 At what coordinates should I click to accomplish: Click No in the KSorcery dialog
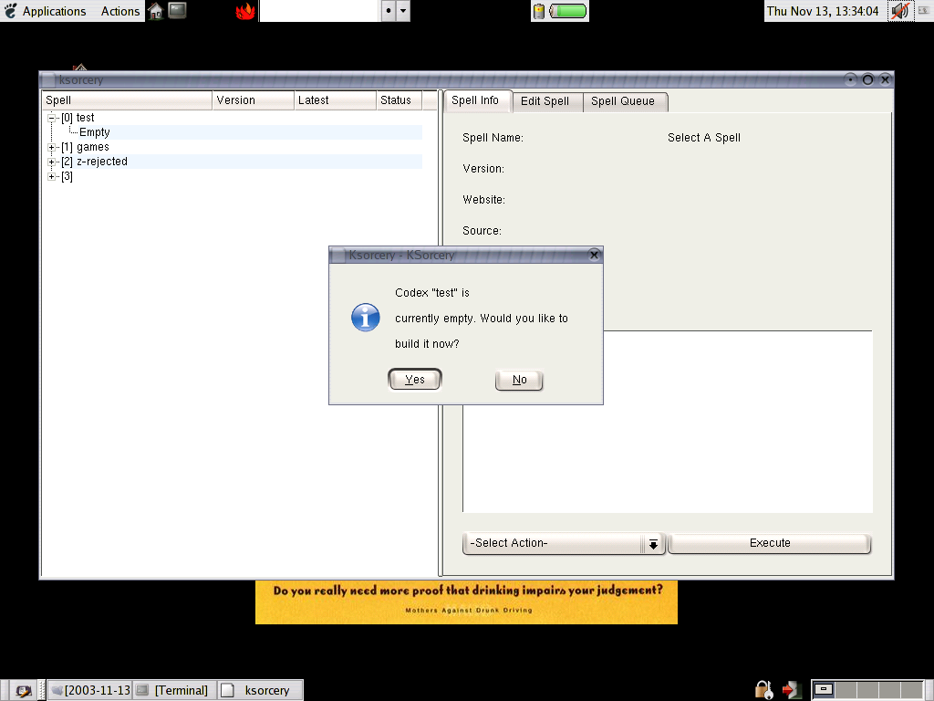(519, 380)
